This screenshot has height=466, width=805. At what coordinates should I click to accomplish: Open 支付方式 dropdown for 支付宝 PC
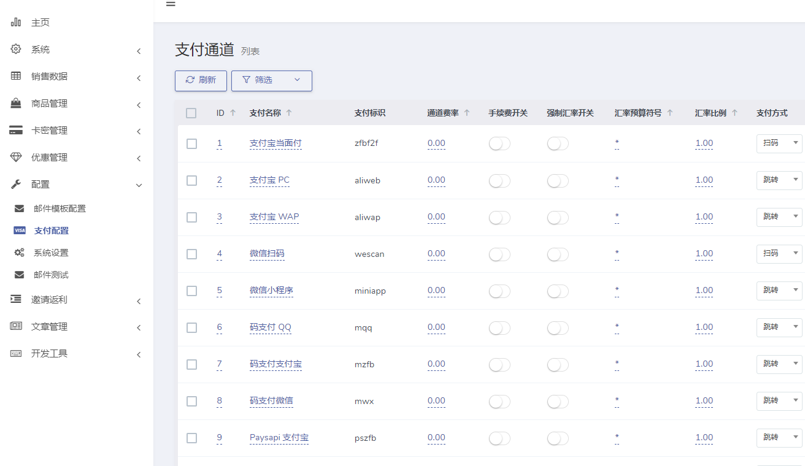click(779, 180)
